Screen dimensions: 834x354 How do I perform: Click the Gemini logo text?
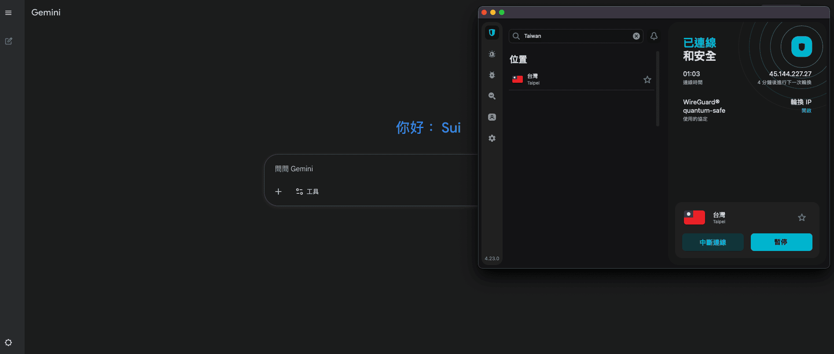tap(46, 12)
